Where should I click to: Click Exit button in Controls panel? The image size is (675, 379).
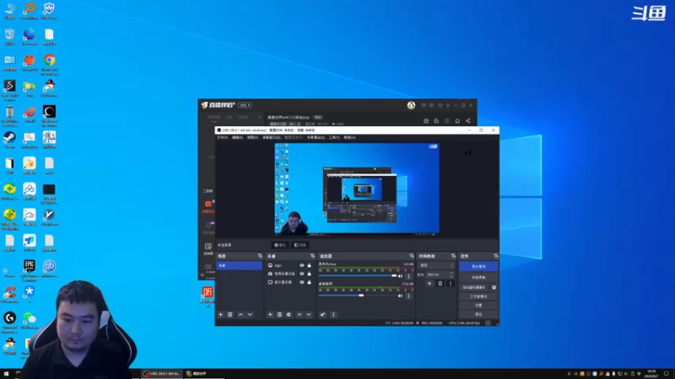(x=478, y=314)
